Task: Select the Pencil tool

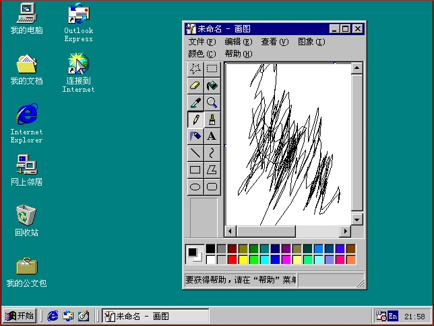Action: 195,119
